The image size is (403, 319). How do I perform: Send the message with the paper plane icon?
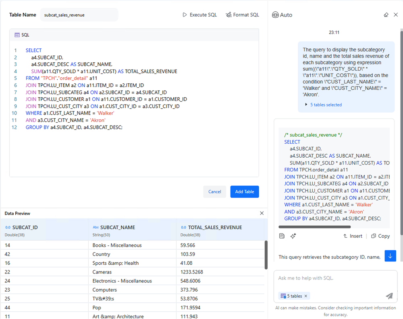(389, 296)
